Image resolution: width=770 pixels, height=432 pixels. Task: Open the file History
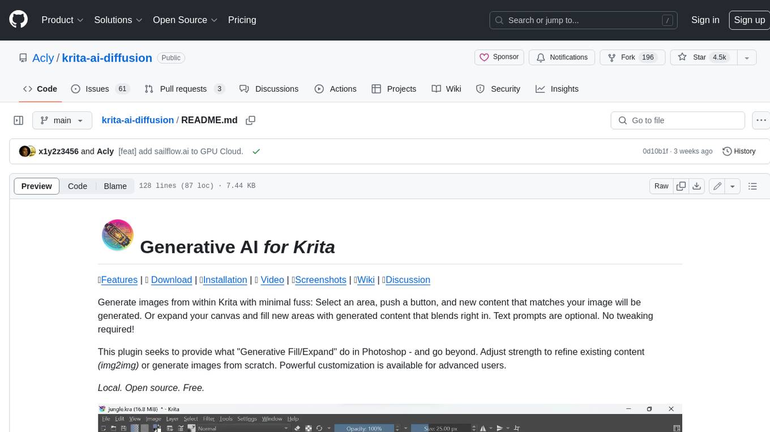click(x=739, y=151)
